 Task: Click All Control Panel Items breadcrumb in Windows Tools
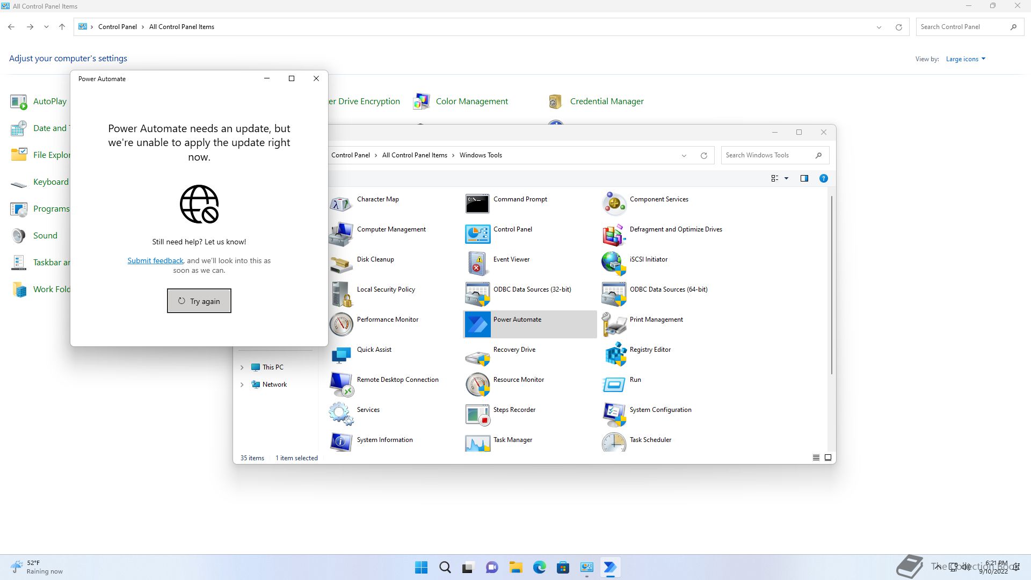point(414,155)
